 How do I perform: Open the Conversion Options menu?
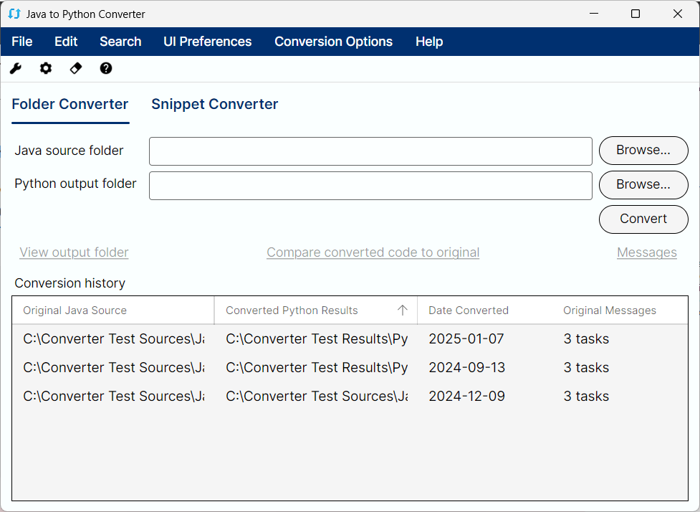coord(333,42)
